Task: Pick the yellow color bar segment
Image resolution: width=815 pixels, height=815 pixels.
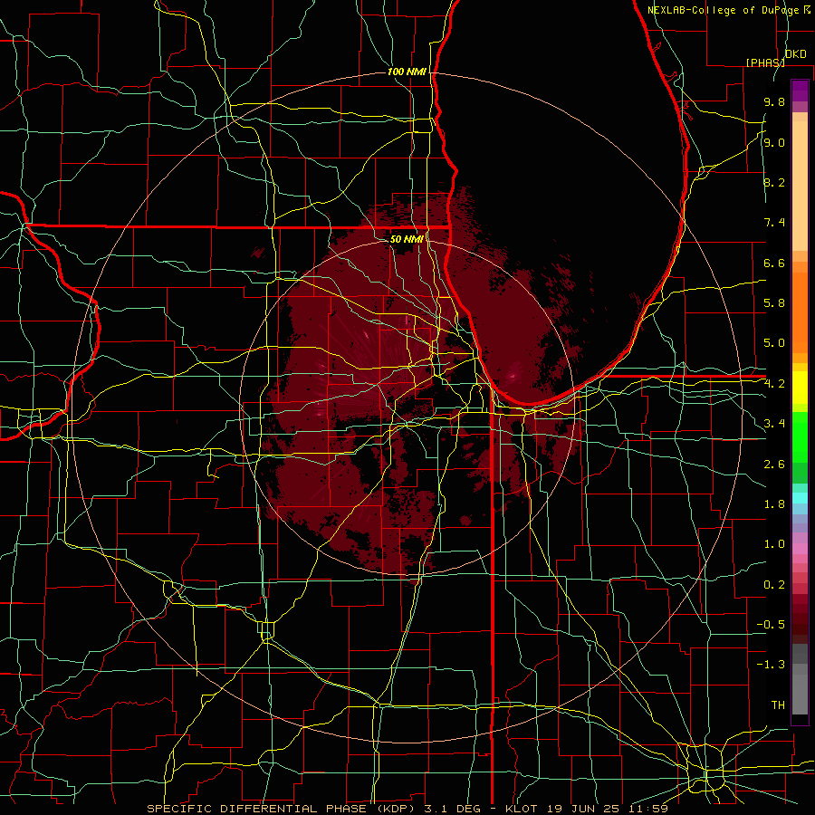Action: [800, 388]
